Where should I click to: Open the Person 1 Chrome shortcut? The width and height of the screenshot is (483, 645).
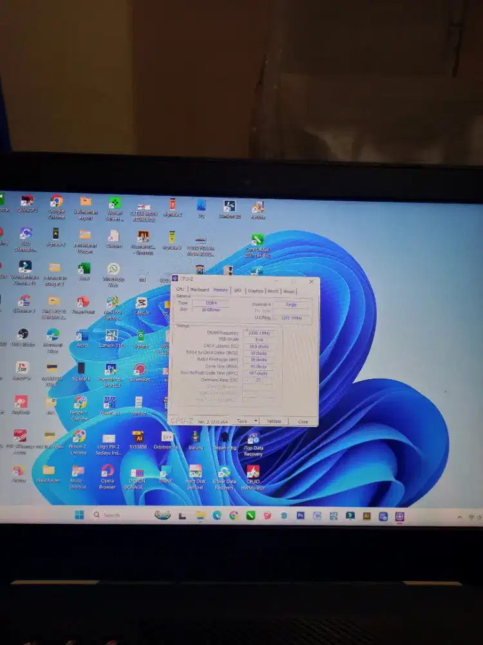tap(80, 408)
